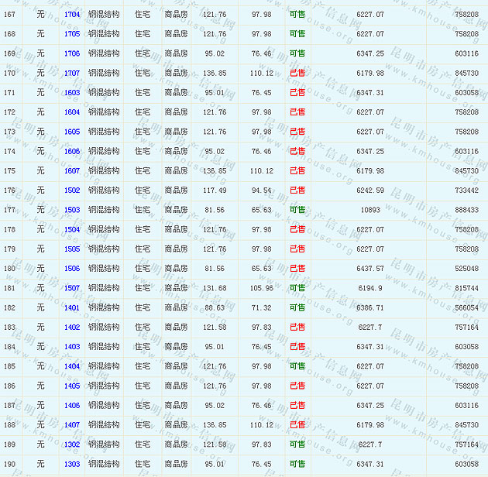The image size is (488, 477).
Task: Select room 1603 link
Action: click(x=72, y=93)
